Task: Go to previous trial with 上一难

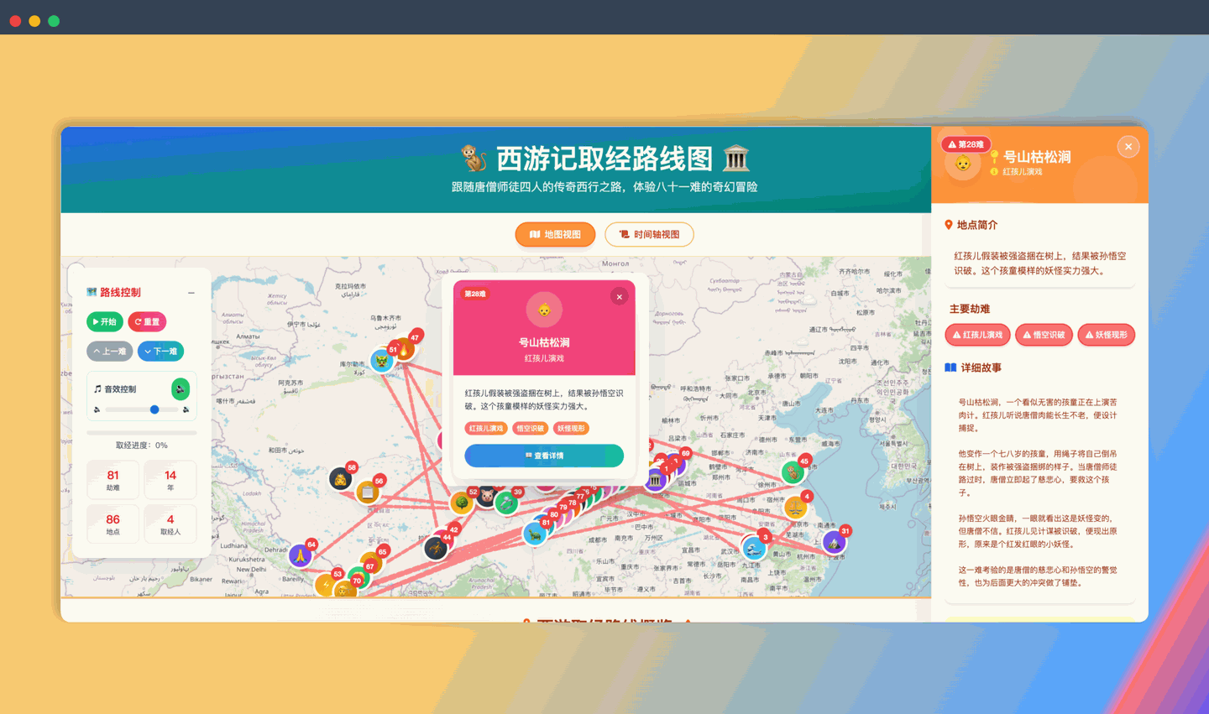Action: click(110, 351)
